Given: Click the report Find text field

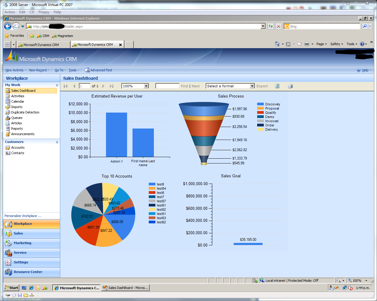Looking at the screenshot, I should pos(167,86).
